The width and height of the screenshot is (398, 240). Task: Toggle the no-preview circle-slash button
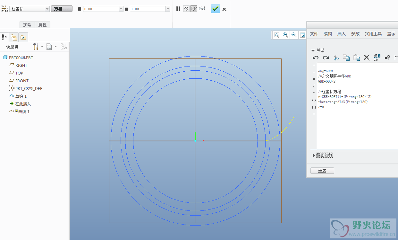click(x=186, y=9)
